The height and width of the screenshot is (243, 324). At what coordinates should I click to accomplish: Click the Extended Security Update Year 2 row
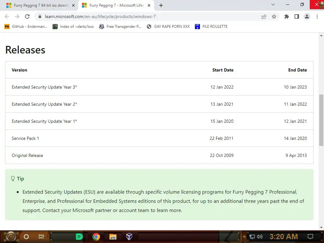pos(159,104)
